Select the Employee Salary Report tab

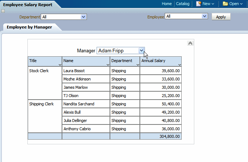(28, 5)
